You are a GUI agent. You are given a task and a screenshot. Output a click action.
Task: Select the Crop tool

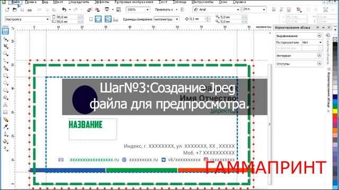coord(6,46)
